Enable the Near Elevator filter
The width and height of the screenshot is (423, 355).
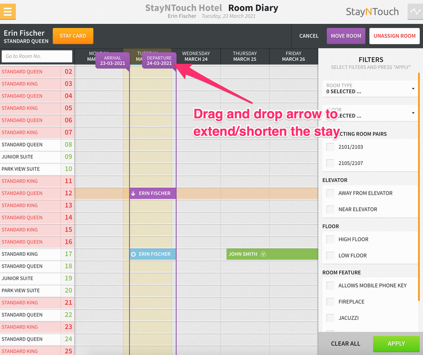click(x=329, y=209)
